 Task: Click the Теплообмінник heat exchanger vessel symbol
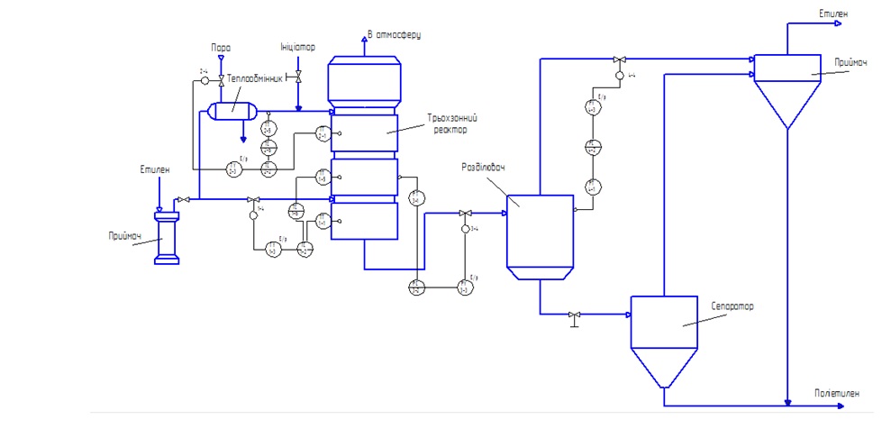(232, 112)
